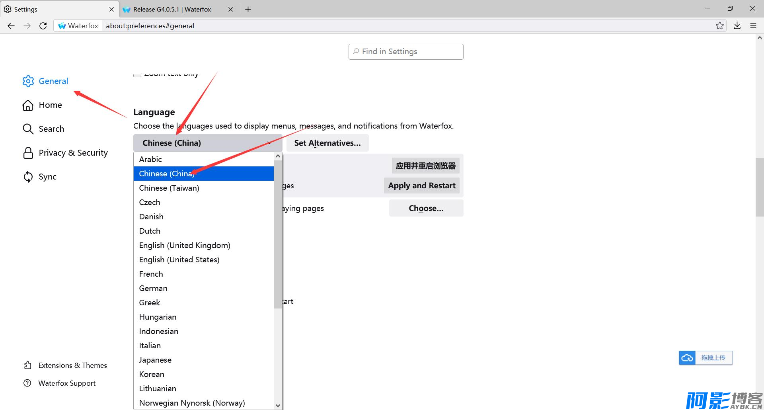The height and width of the screenshot is (410, 764).
Task: Click the cloud upload 拖拽上传 widget
Action: point(706,358)
